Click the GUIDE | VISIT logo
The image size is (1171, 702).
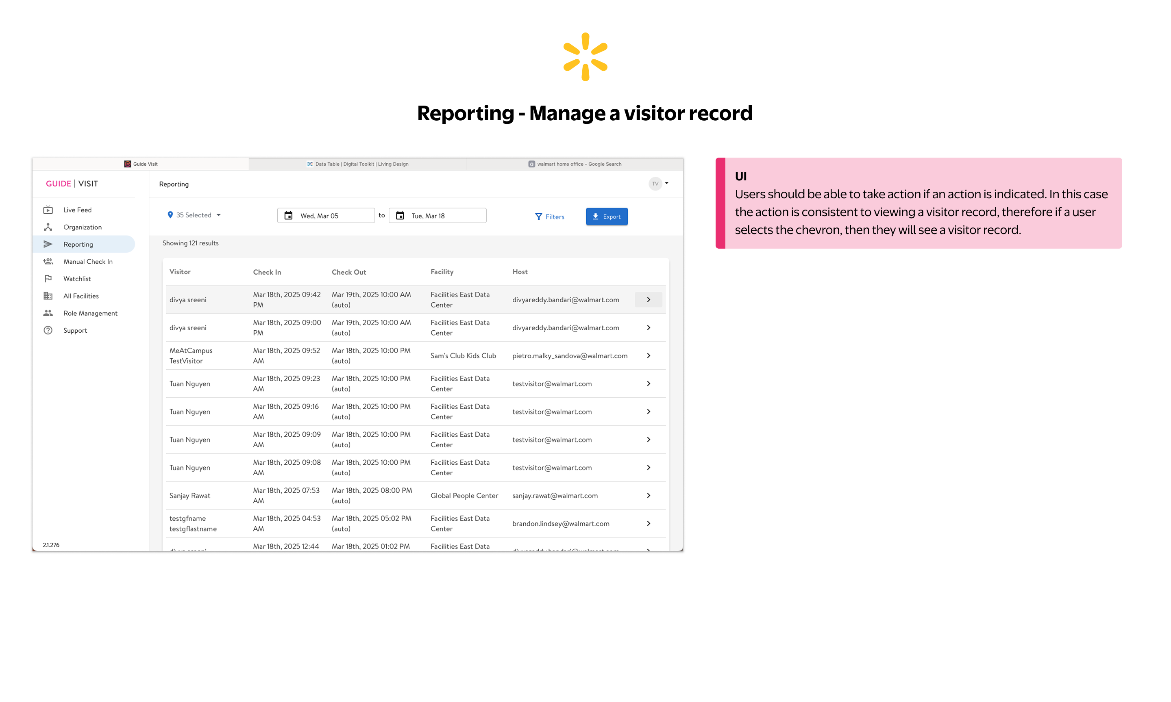pos(72,184)
